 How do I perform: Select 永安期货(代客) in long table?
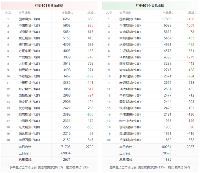coord(29,89)
